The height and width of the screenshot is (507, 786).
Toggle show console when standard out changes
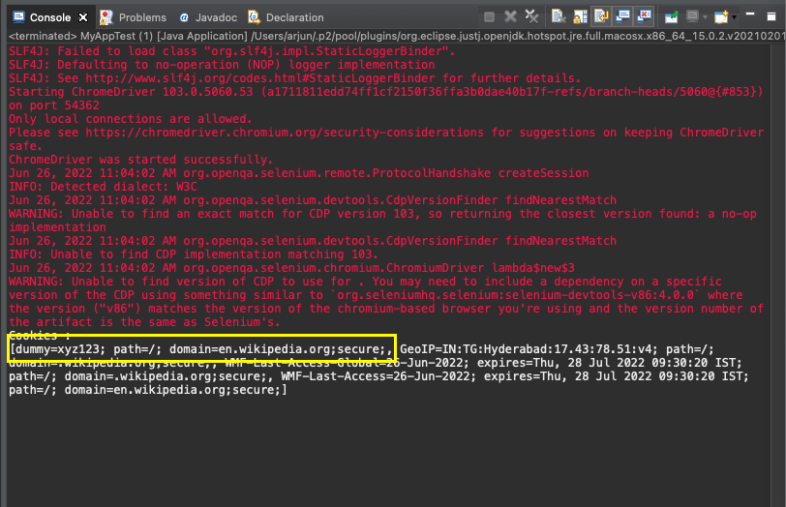coord(623,16)
